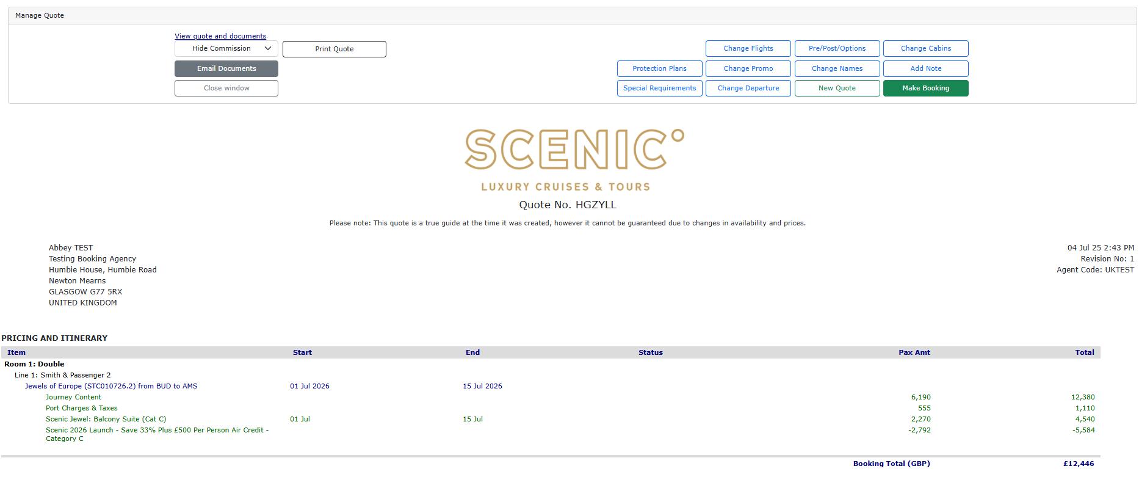Click Port Charges total 1,110

tap(1085, 408)
